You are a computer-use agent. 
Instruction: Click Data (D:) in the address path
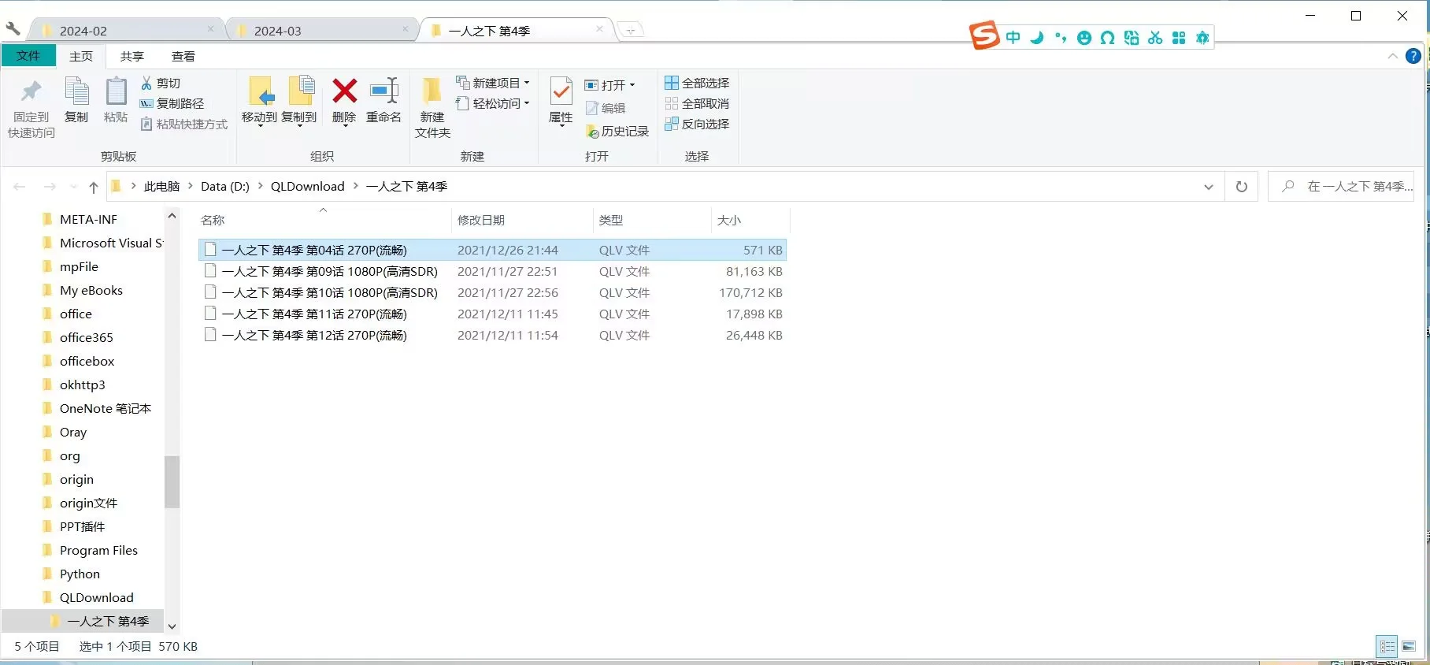[x=225, y=186]
